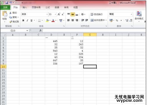Click the Undo icon in quick access toolbar
Image resolution: width=147 pixels, height=105 pixels.
point(11,3)
